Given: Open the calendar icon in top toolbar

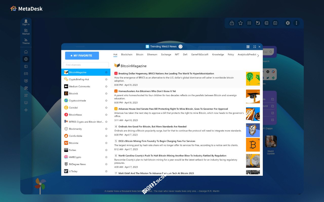Looking at the screenshot, I should click(x=275, y=23).
